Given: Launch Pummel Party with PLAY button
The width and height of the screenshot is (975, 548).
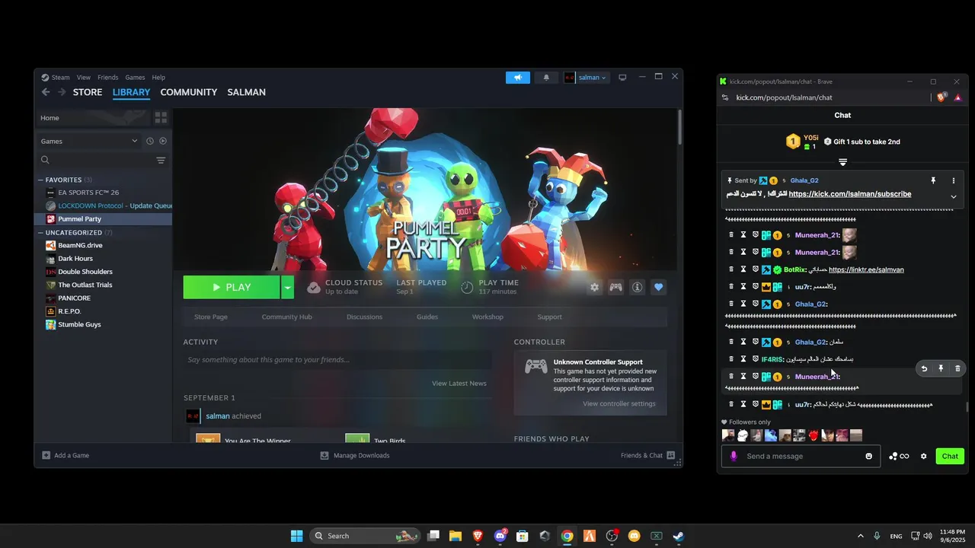Looking at the screenshot, I should pyautogui.click(x=232, y=287).
